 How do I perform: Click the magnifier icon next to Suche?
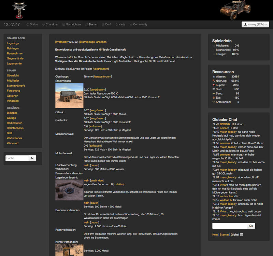(x=32, y=158)
